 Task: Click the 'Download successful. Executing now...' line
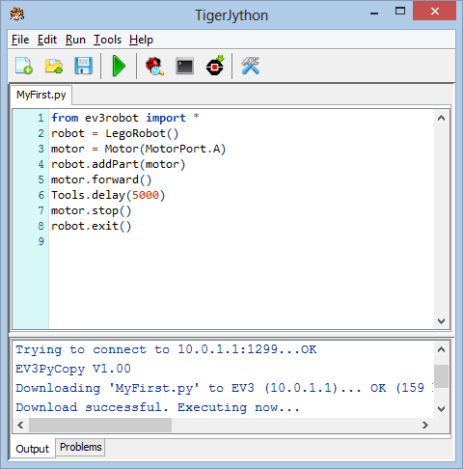(158, 407)
